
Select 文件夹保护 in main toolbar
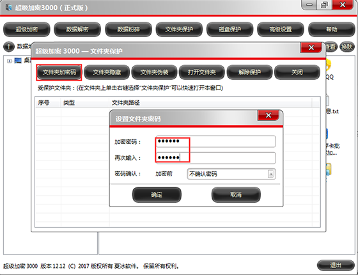pyautogui.click(x=179, y=29)
